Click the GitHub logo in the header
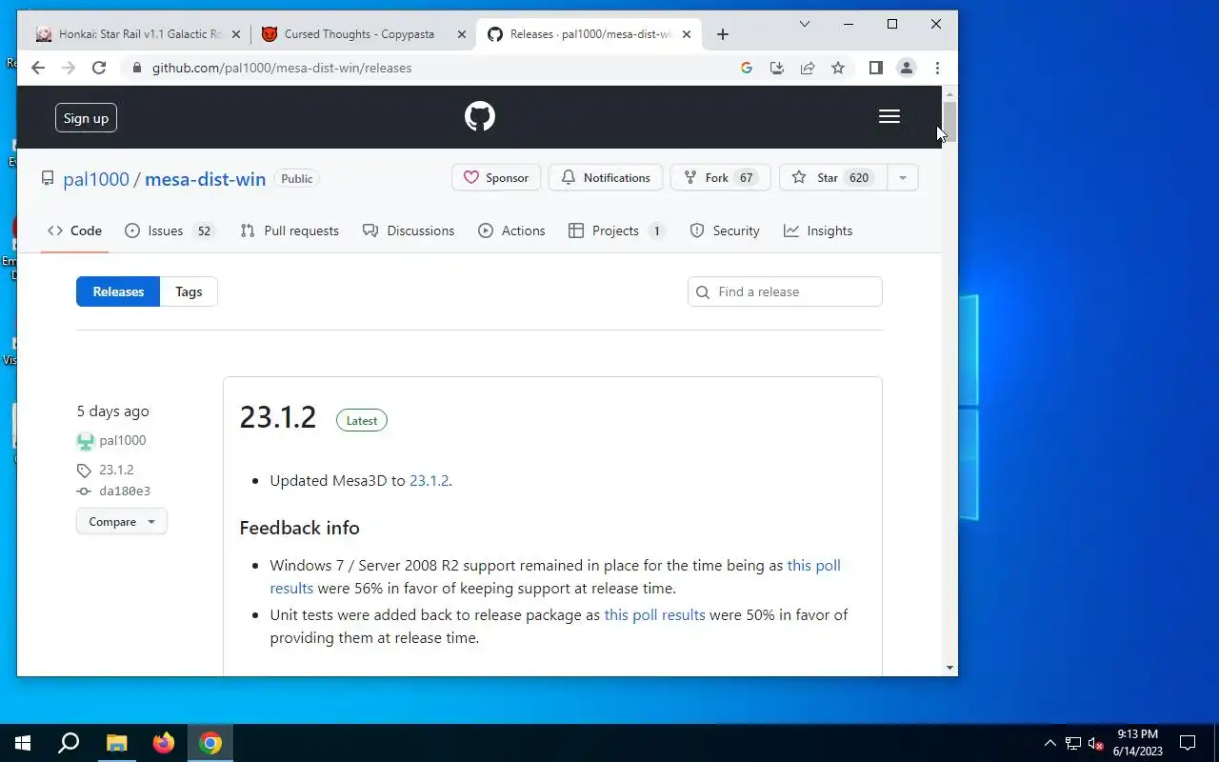The width and height of the screenshot is (1219, 762). tap(480, 116)
